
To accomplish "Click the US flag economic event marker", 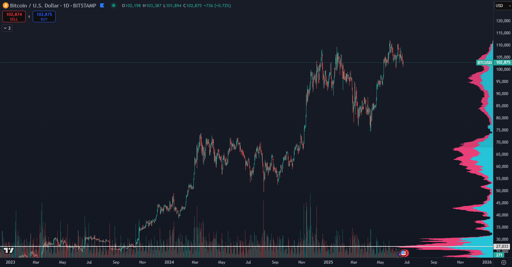I will click(x=404, y=253).
